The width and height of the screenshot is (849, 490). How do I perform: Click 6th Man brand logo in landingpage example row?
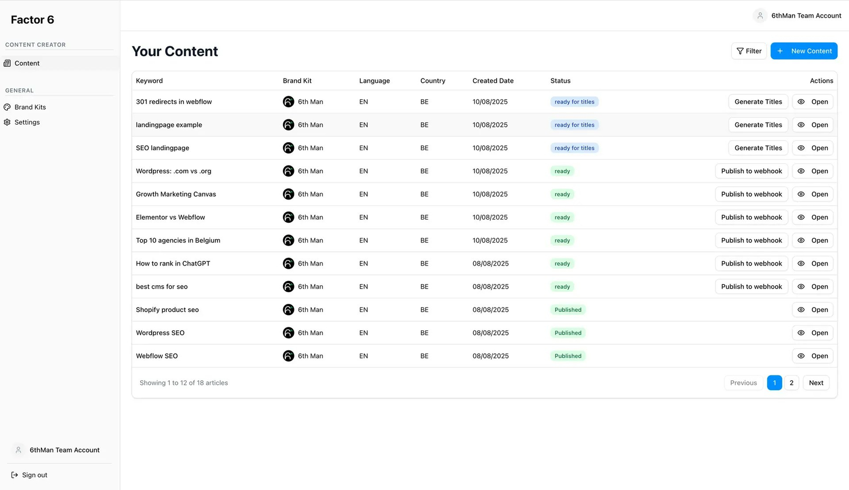point(289,125)
